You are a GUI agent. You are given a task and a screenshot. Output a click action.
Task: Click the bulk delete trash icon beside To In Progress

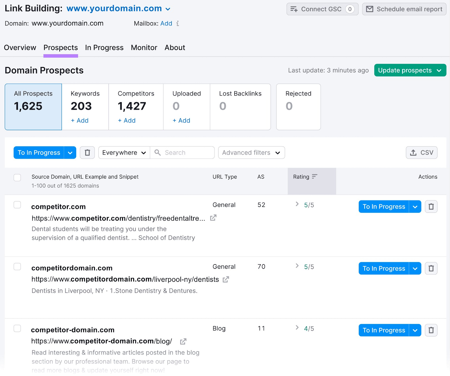click(87, 152)
